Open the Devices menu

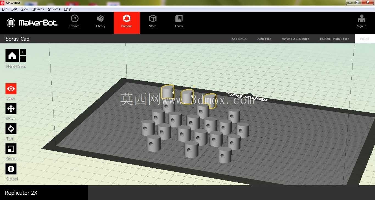38,9
